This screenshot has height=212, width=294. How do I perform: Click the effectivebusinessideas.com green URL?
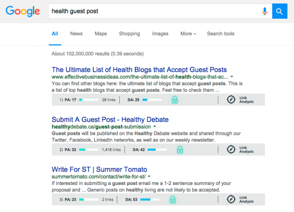point(140,77)
